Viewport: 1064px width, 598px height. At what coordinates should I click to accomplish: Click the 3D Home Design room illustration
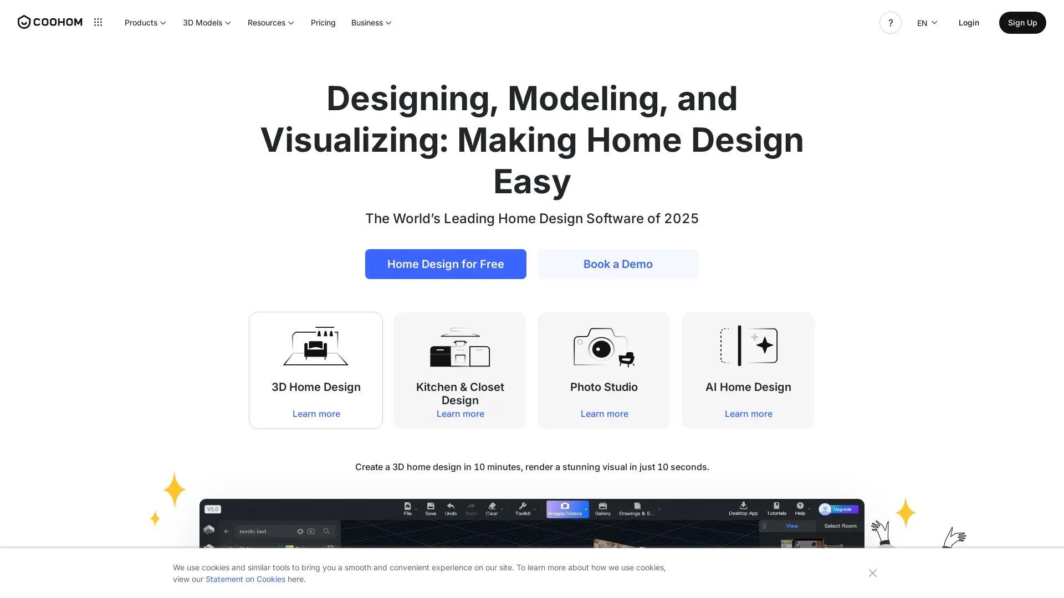(x=316, y=346)
